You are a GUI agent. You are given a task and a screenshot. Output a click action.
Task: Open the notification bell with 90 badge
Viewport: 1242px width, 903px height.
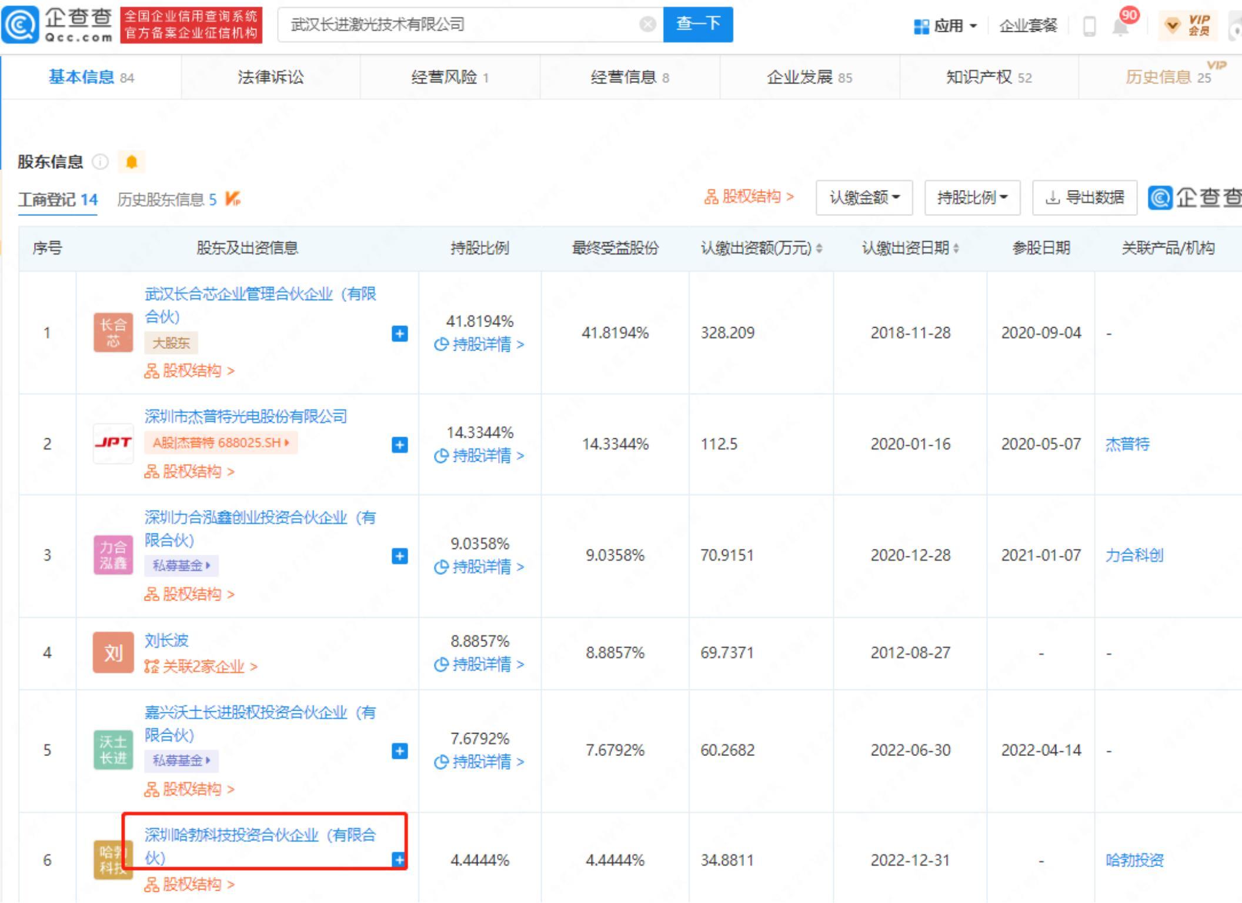tap(1121, 26)
